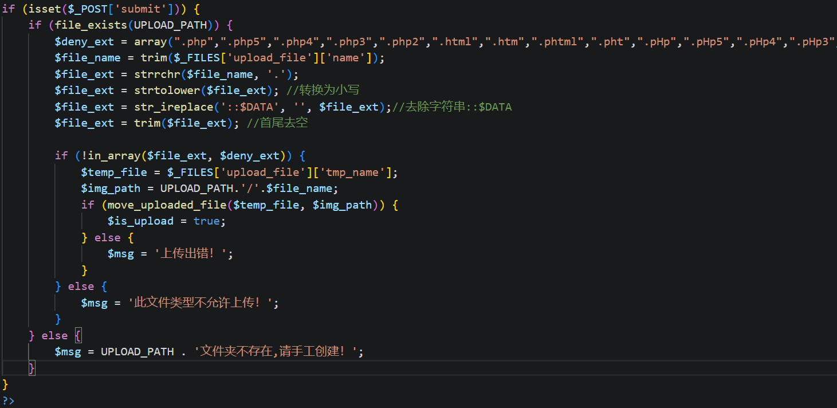Viewport: 837px width, 408px height.
Task: Click the isset function on the first line
Action: 42,9
